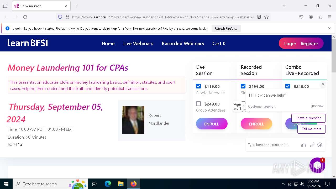Dismiss the Firefox refresh notification bar
Image resolution: width=336 pixels, height=189 pixels.
click(x=329, y=28)
